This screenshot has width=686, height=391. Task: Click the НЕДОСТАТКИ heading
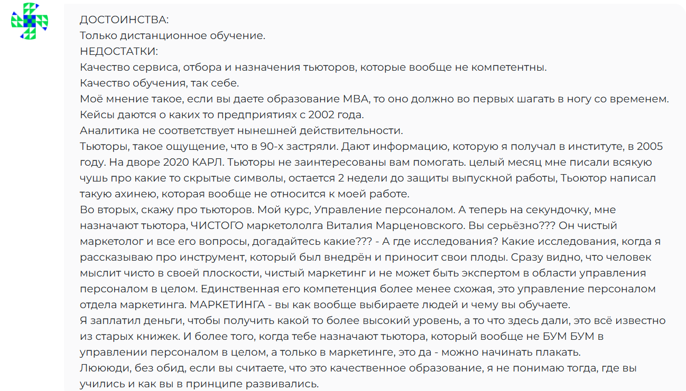[119, 52]
